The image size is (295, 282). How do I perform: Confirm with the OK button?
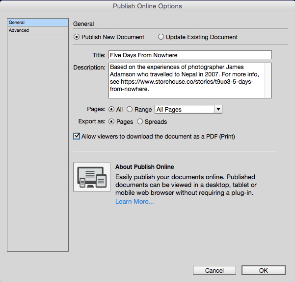tap(264, 270)
